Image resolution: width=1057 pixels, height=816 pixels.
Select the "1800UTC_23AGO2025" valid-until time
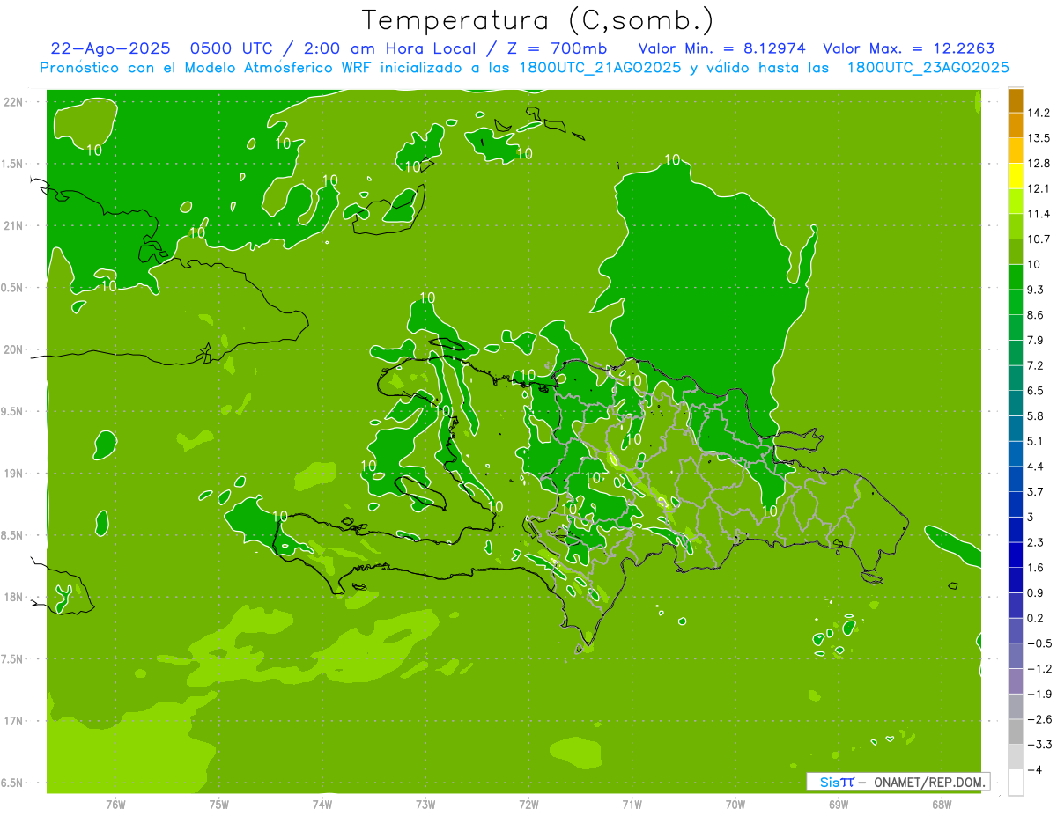click(928, 68)
